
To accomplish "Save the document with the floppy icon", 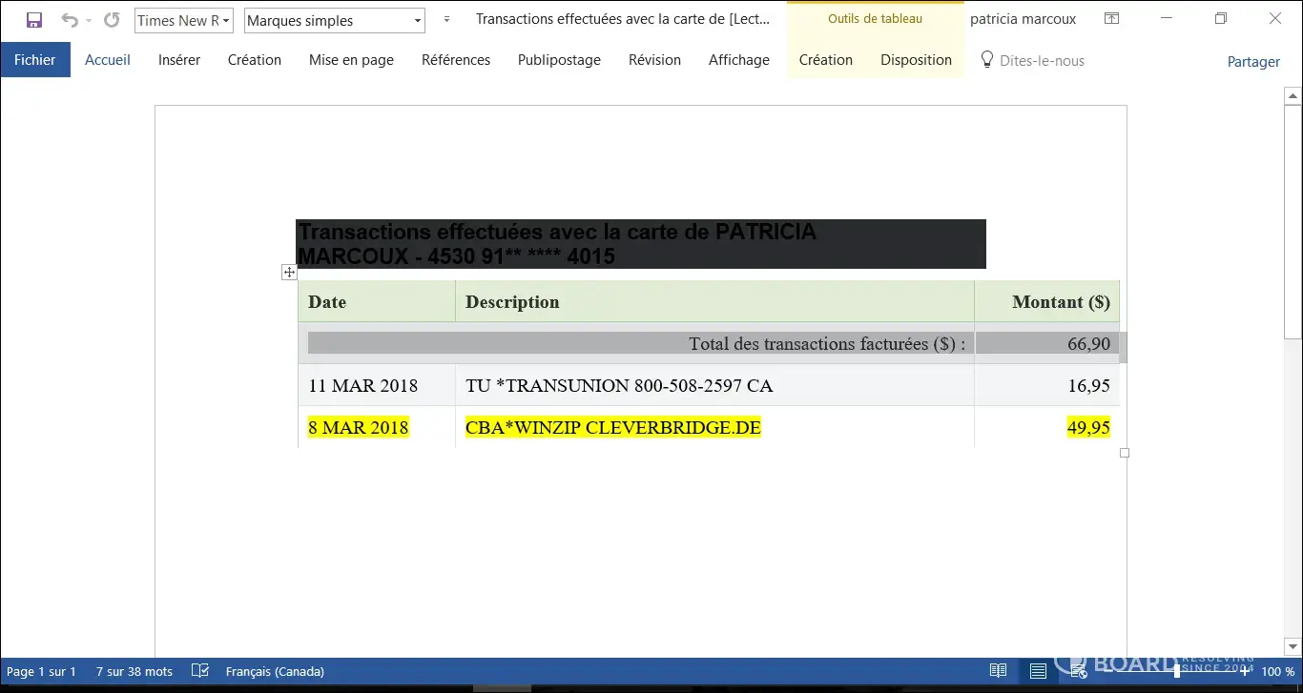I will pos(34,20).
